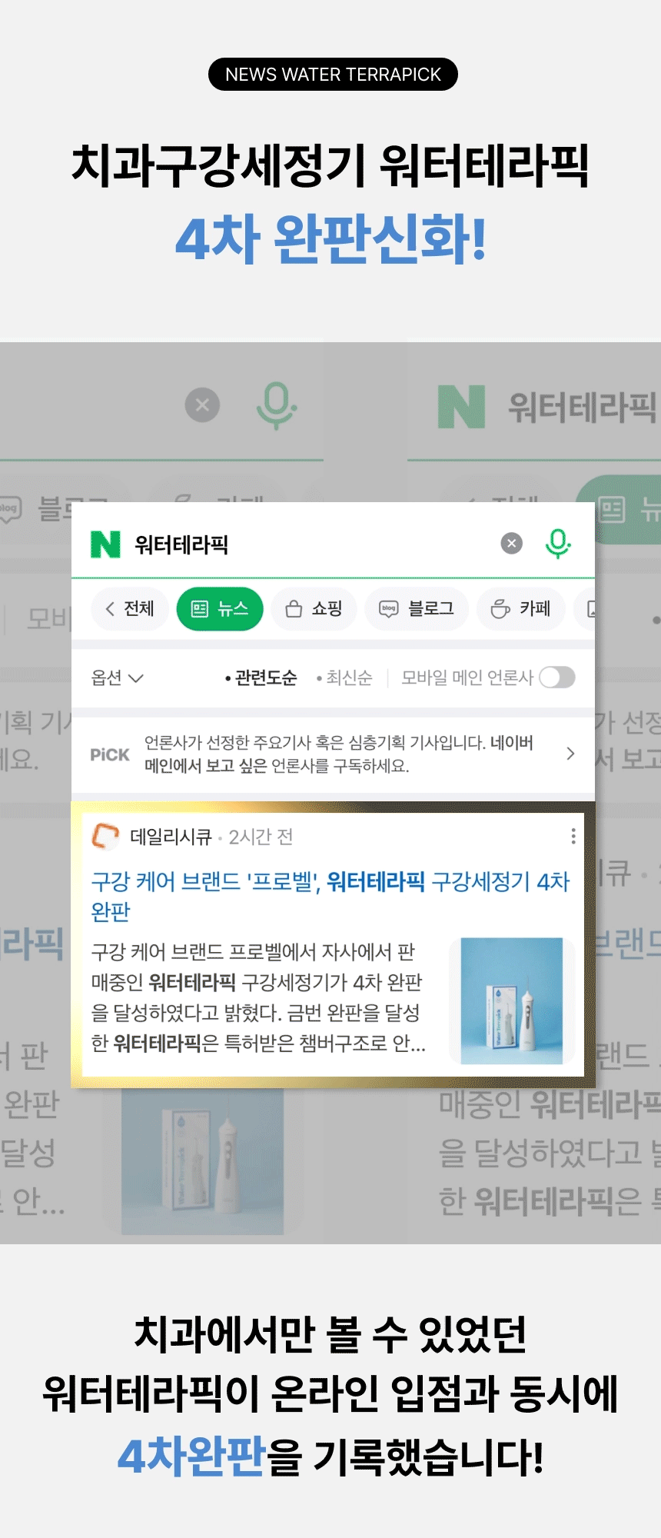Select the 뉴스 tab
This screenshot has width=661, height=1538.
tap(220, 609)
